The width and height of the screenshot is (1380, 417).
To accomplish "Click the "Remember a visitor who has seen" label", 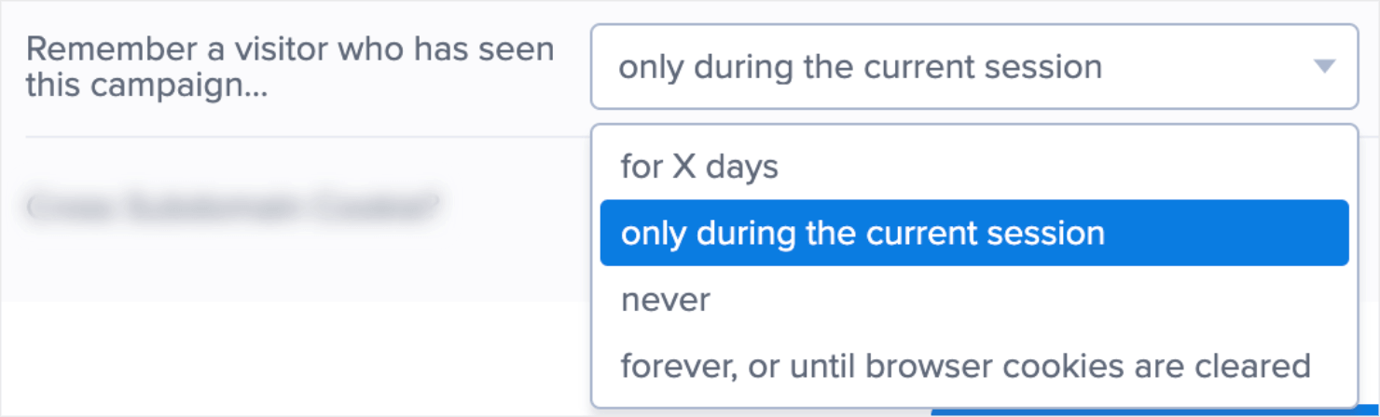I will click(290, 48).
